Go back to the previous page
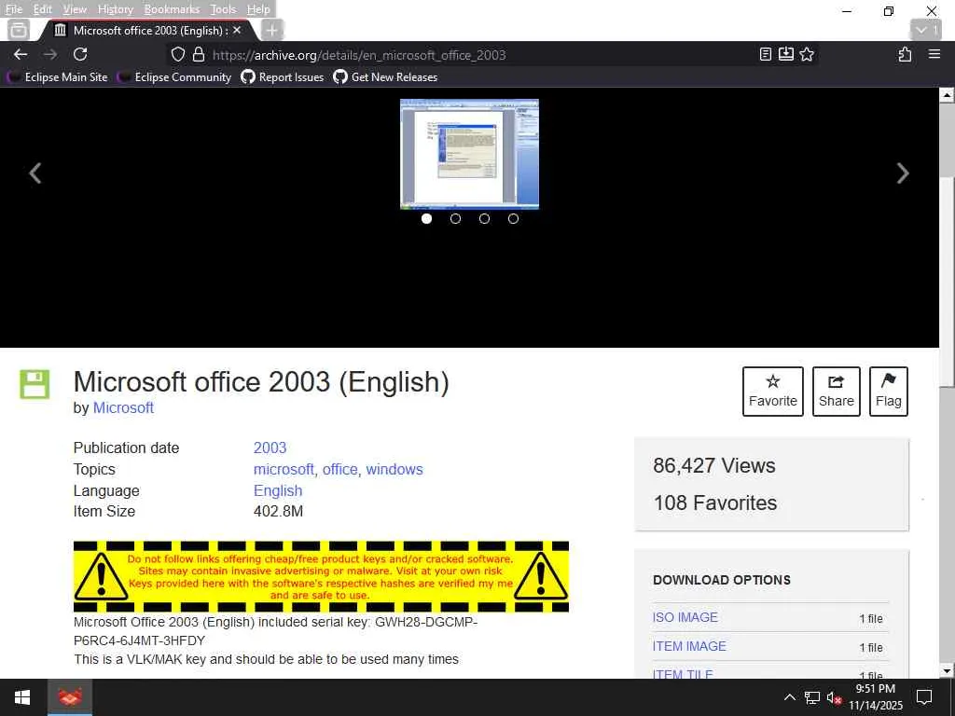Screen dimensions: 955x716 click(21, 54)
